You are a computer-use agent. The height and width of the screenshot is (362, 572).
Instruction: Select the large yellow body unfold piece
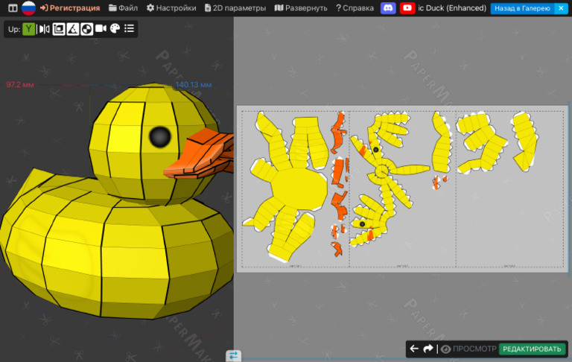click(x=299, y=189)
